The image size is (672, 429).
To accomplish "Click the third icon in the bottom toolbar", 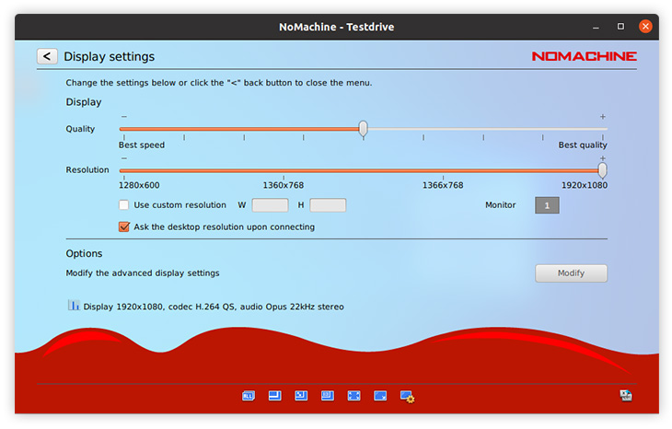I will tap(300, 396).
